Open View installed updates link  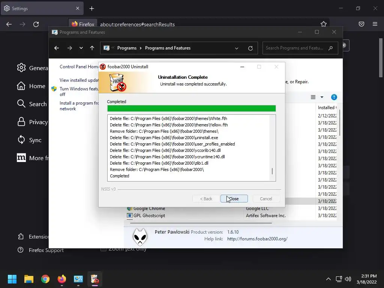click(x=79, y=80)
